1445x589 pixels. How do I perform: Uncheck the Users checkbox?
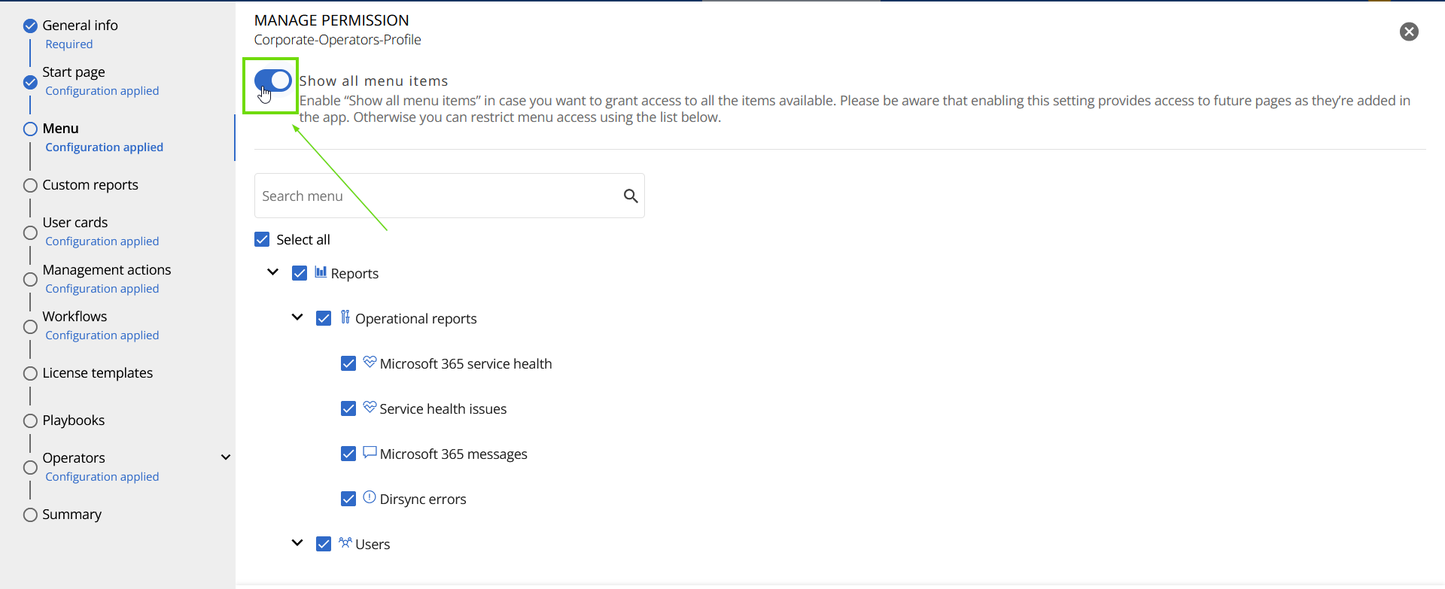[324, 544]
